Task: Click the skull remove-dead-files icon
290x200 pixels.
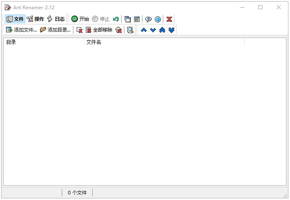Action: coord(119,30)
